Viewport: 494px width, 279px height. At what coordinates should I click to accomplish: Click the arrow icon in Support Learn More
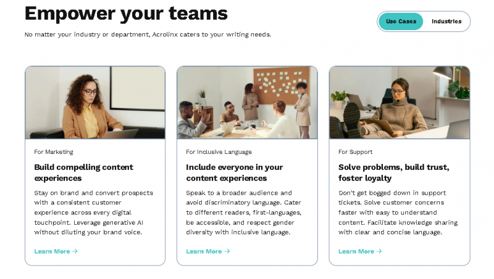pos(379,251)
